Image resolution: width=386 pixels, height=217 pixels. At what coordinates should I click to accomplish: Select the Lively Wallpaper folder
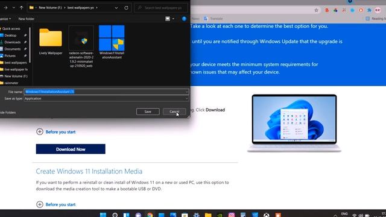51,42
